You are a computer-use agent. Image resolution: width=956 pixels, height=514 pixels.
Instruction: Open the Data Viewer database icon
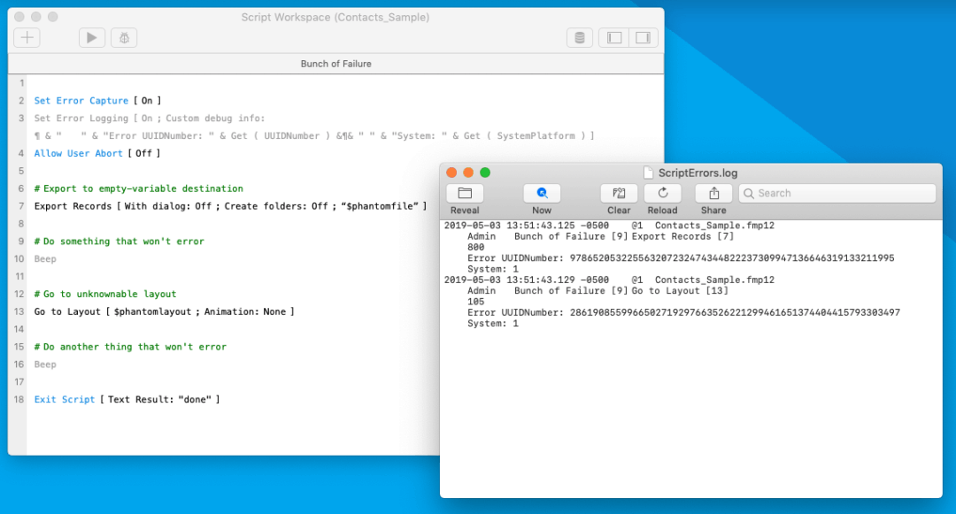[x=580, y=37]
